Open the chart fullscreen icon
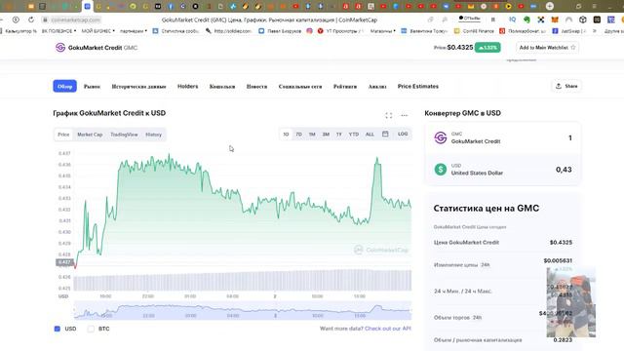 tap(389, 115)
